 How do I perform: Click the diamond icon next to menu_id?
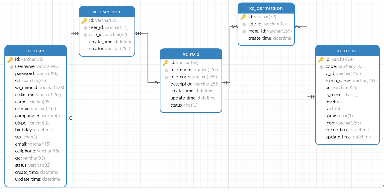244,31
